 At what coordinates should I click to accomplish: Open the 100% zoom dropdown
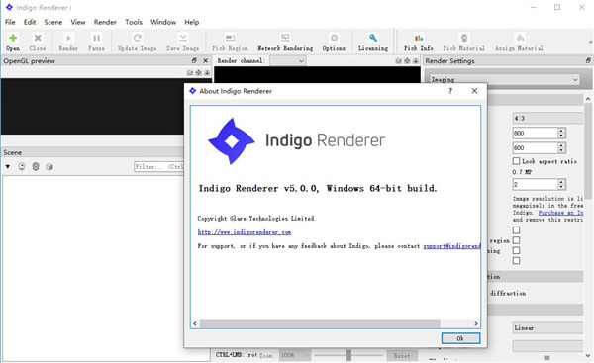click(295, 355)
